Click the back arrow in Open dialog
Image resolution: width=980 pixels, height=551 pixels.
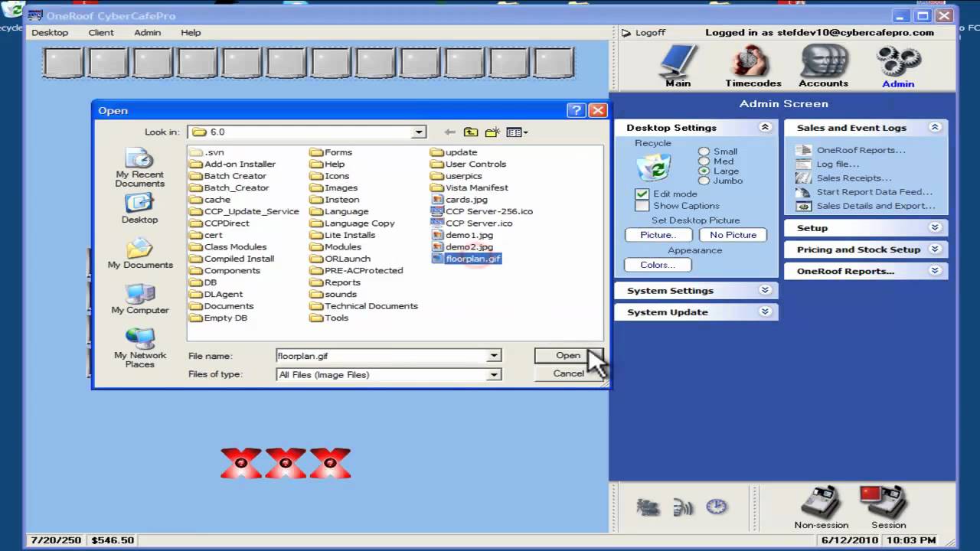point(449,132)
